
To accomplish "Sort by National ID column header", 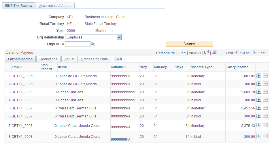I will [x=119, y=67].
